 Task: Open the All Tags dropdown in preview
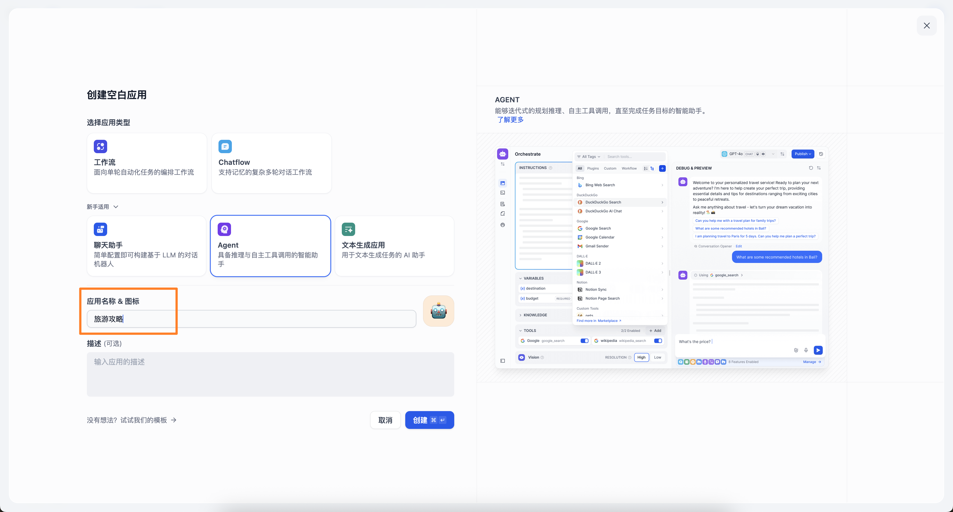tap(589, 156)
